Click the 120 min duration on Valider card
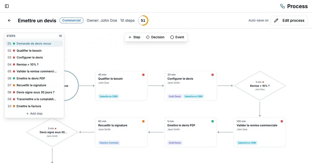Screen dimensions: 312x163 [x=241, y=121]
